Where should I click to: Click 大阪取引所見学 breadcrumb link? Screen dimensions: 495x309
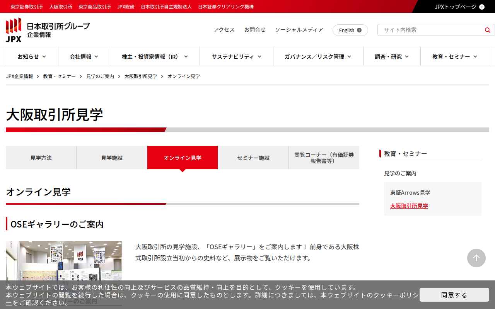coord(141,76)
